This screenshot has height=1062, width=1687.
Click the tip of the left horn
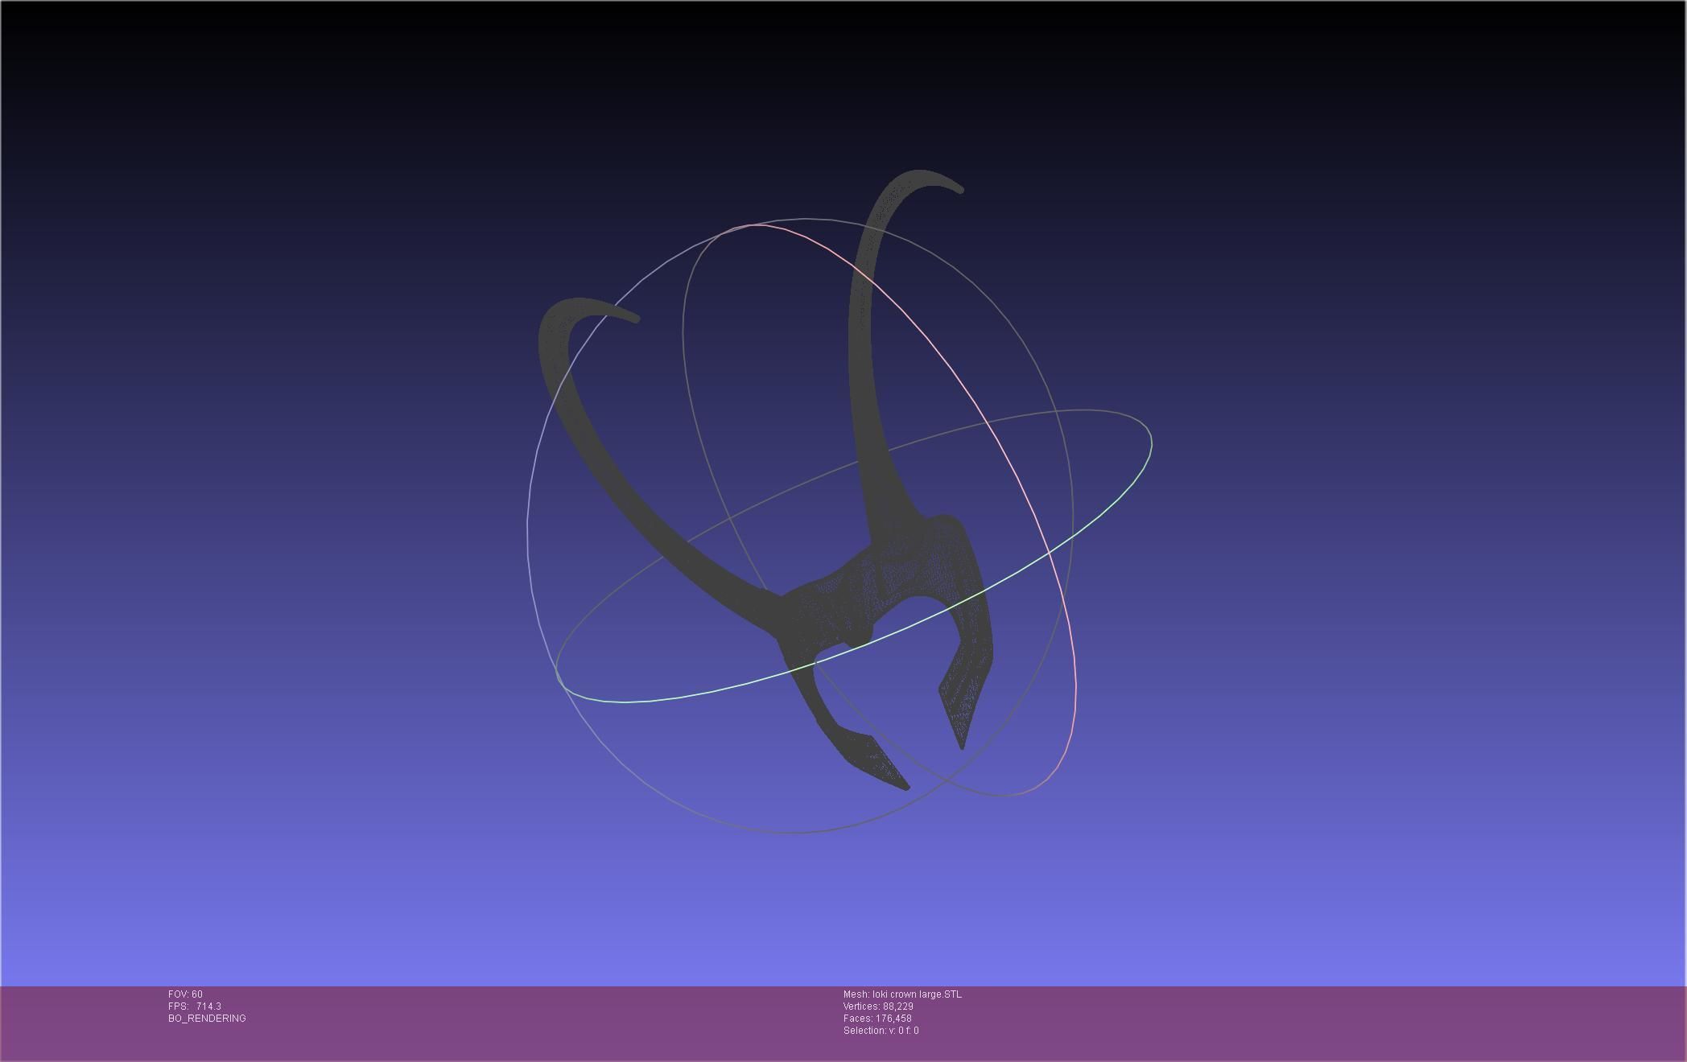coord(635,318)
